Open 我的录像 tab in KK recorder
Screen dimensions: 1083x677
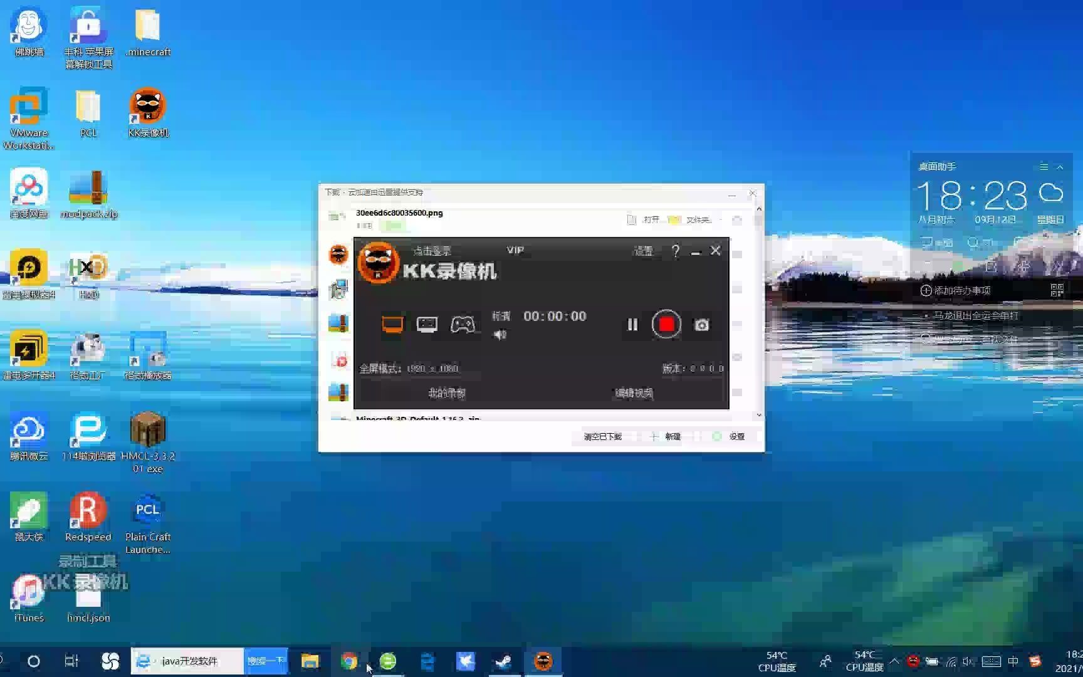click(x=447, y=393)
